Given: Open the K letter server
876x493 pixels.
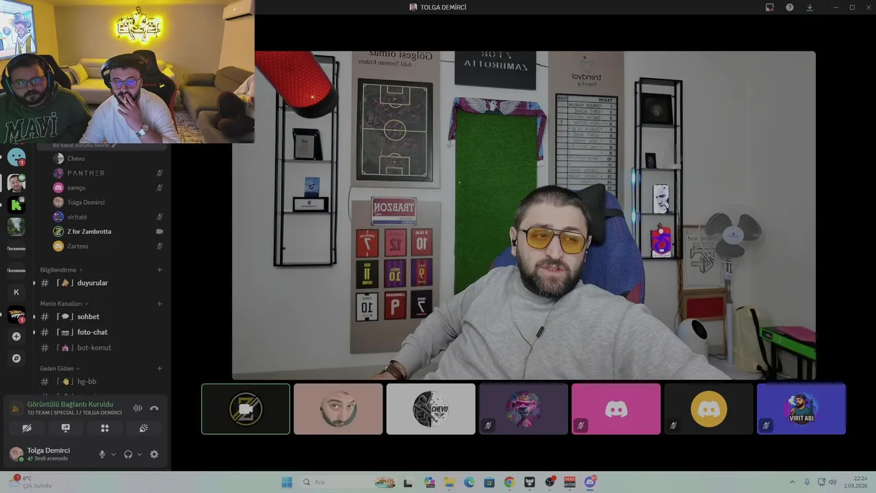Looking at the screenshot, I should (x=16, y=292).
